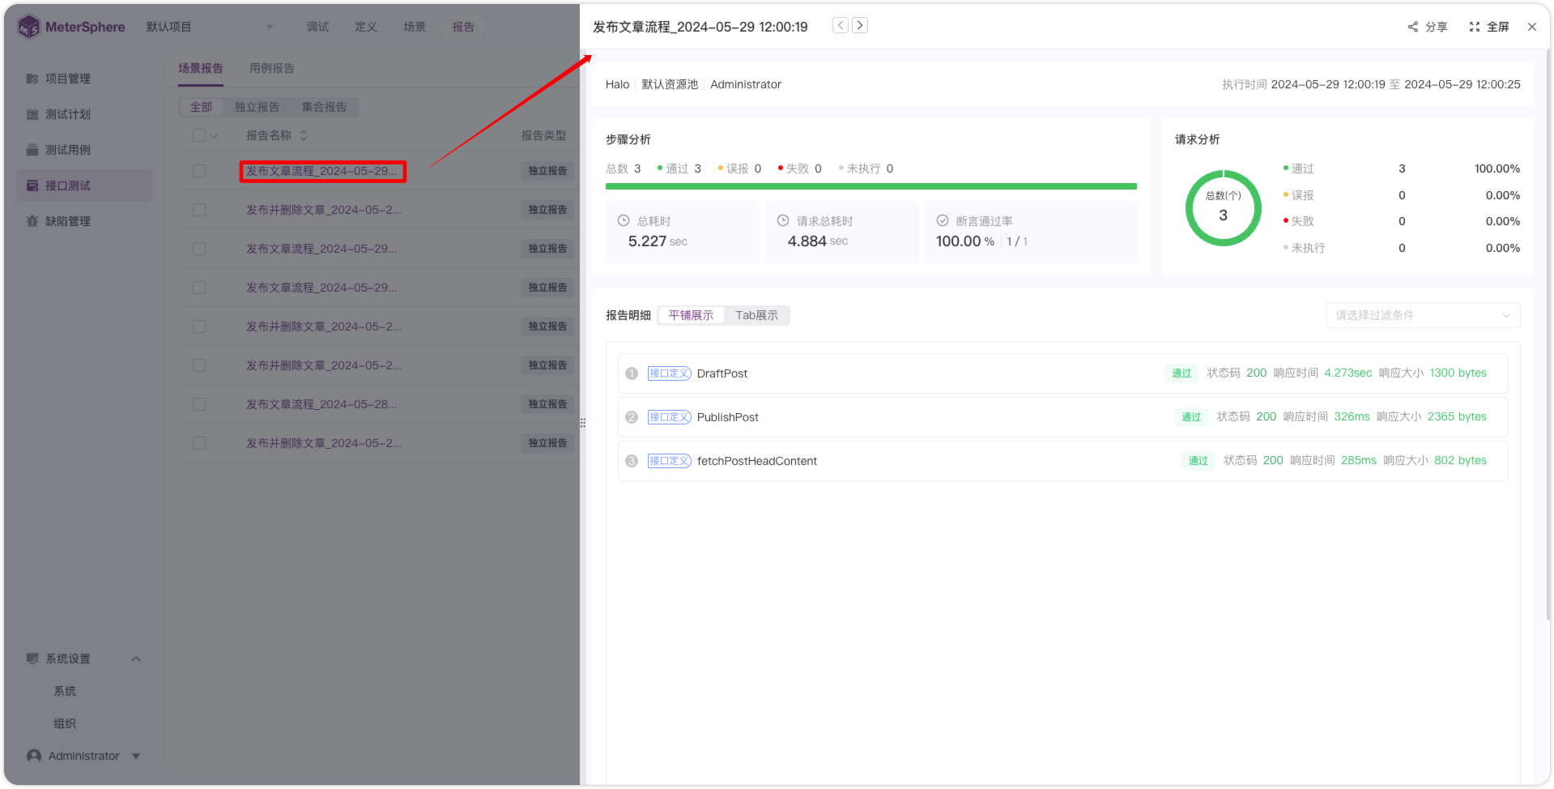Tick checkbox for 发布文章流程_2024-05-28 row
This screenshot has width=1554, height=789.
click(199, 404)
